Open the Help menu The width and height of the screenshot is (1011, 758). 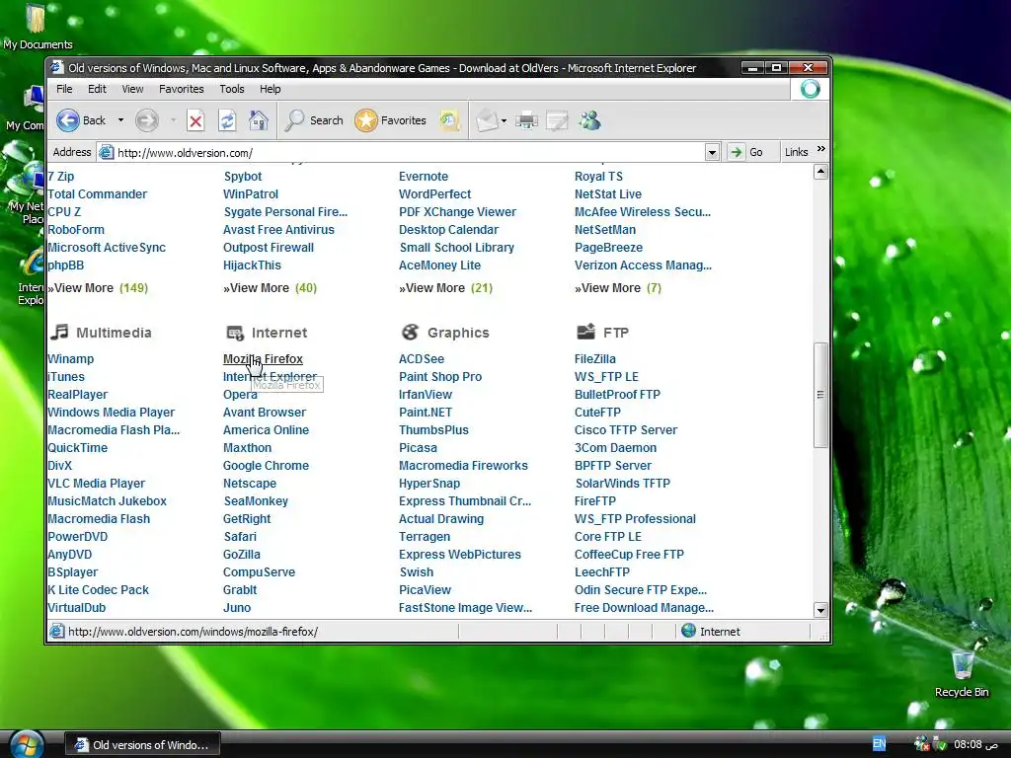[x=271, y=89]
